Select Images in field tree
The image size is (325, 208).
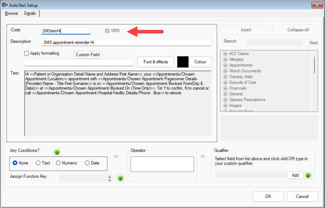point(236,106)
